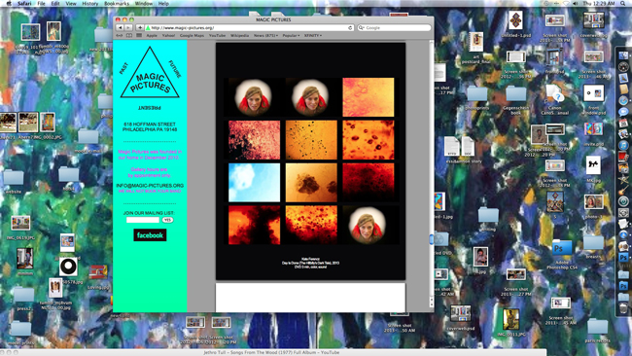Viewport: 632px width, 356px height.
Task: Reload the page using the refresh icon
Action: pyautogui.click(x=350, y=28)
